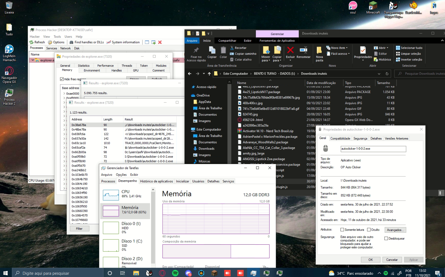
Task: Open the Processos tab in Task Manager
Action: 108,181
